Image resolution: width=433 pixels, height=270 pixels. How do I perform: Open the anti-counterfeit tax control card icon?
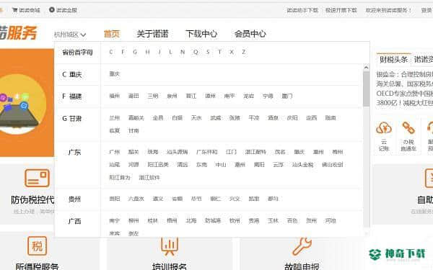pos(37,179)
